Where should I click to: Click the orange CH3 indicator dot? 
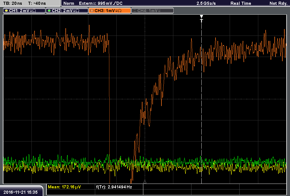point(92,11)
